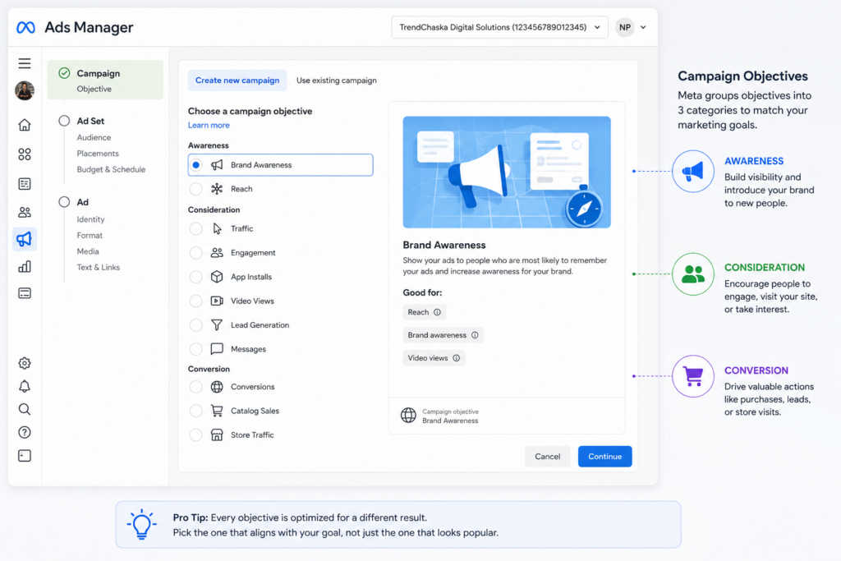Image resolution: width=841 pixels, height=561 pixels.
Task: Click the Conversion shopping cart circle icon
Action: [x=693, y=376]
